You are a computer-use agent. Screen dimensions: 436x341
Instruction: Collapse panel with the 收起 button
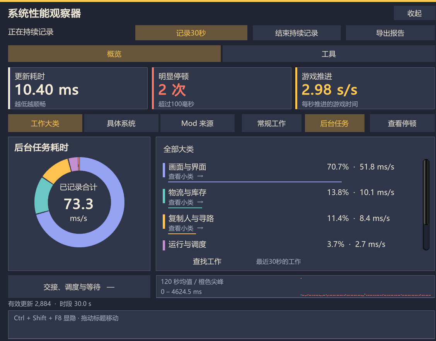(x=415, y=13)
